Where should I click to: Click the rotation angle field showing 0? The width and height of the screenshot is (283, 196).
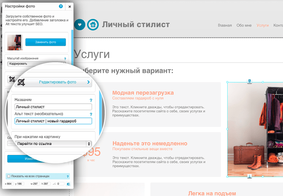click(61, 184)
